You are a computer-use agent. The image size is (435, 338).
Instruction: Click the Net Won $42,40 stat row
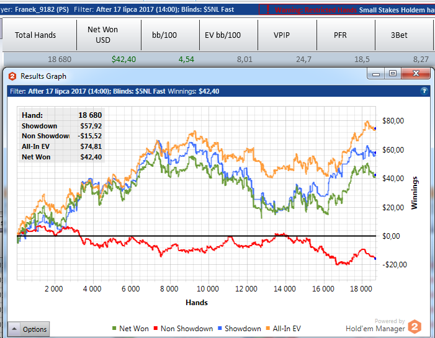[61, 157]
